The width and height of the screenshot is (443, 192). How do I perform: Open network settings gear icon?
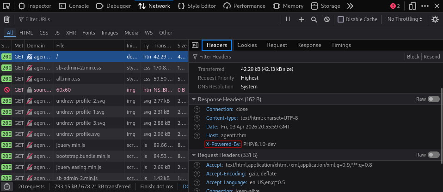[435, 19]
